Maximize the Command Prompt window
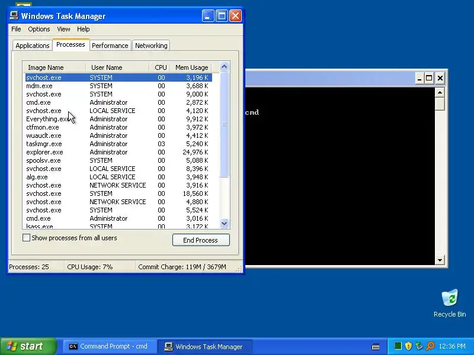 coord(429,79)
